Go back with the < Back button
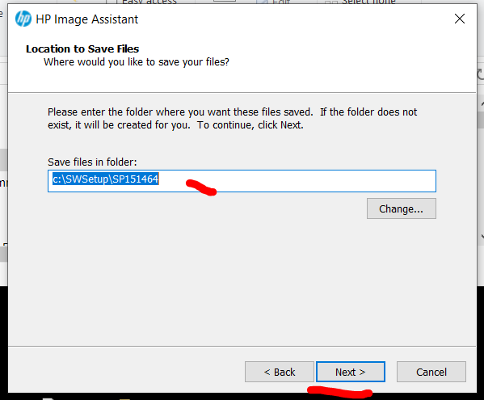 point(280,372)
